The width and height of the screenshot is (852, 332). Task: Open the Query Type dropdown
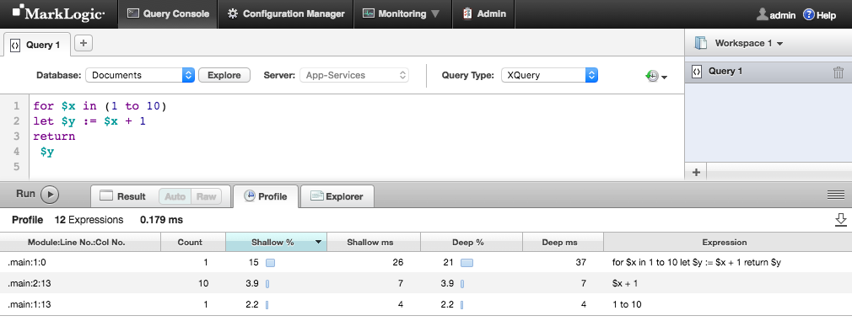point(549,75)
